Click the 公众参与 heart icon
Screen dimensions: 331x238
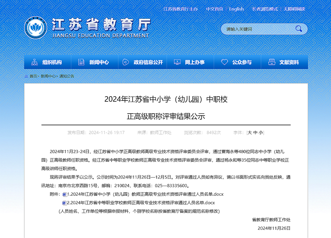point(224,62)
